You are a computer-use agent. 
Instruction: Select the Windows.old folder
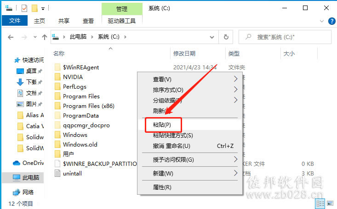point(76,145)
